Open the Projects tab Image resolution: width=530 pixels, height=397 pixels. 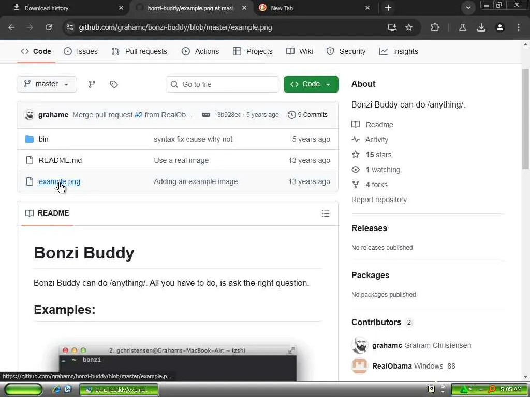click(x=253, y=51)
